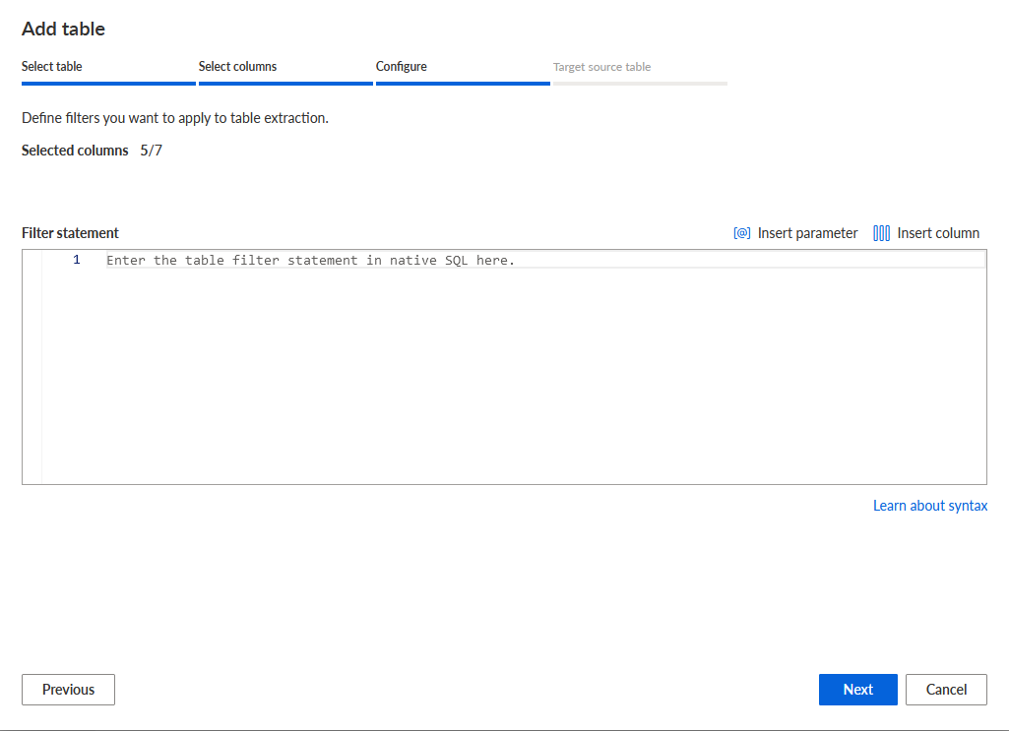Click the Insert parameter label

pos(807,233)
